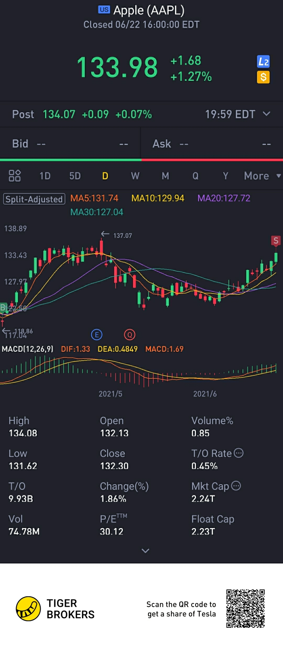Viewport: 283px width, 654px height.
Task: Tap the red Q quarterly marker
Action: pos(129,335)
